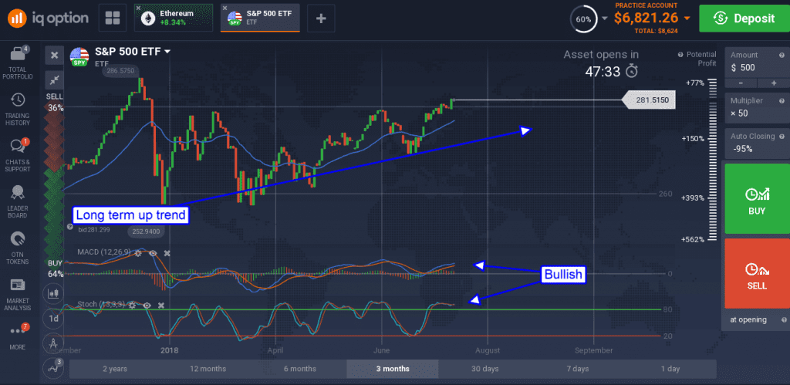Select the 6 months time range
The height and width of the screenshot is (385, 790).
(300, 369)
